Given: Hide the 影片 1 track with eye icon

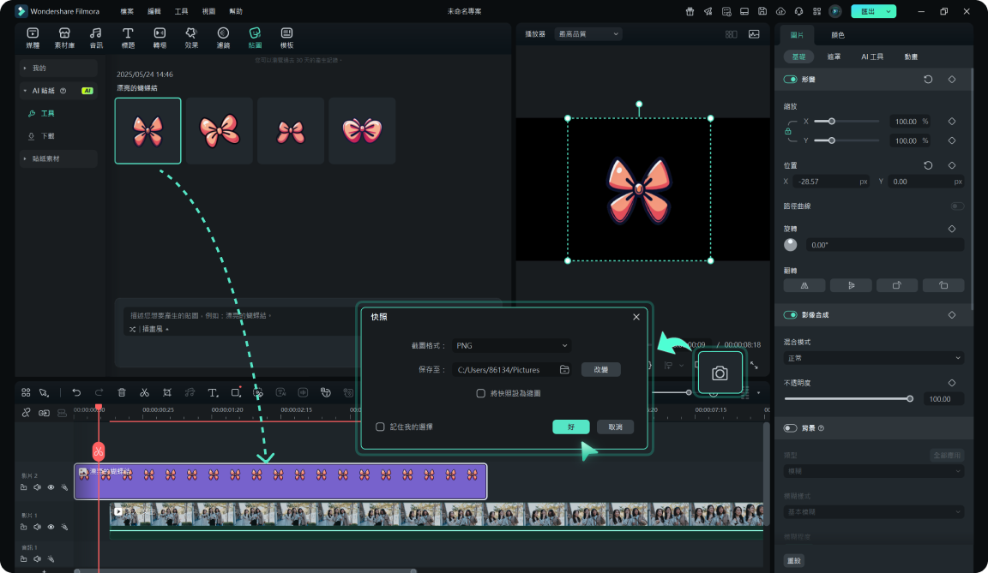Looking at the screenshot, I should [x=51, y=527].
